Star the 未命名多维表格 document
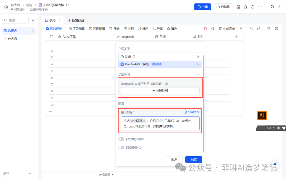Viewport: 286px width, 179px height. click(x=67, y=5)
